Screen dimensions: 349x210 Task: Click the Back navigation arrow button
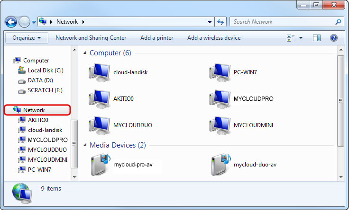[11, 22]
